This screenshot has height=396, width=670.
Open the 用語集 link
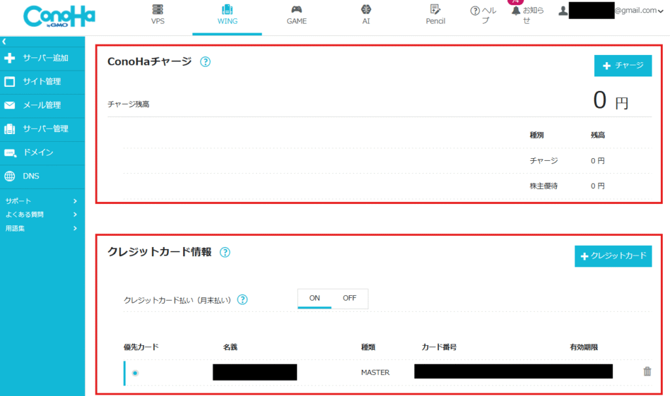click(15, 228)
